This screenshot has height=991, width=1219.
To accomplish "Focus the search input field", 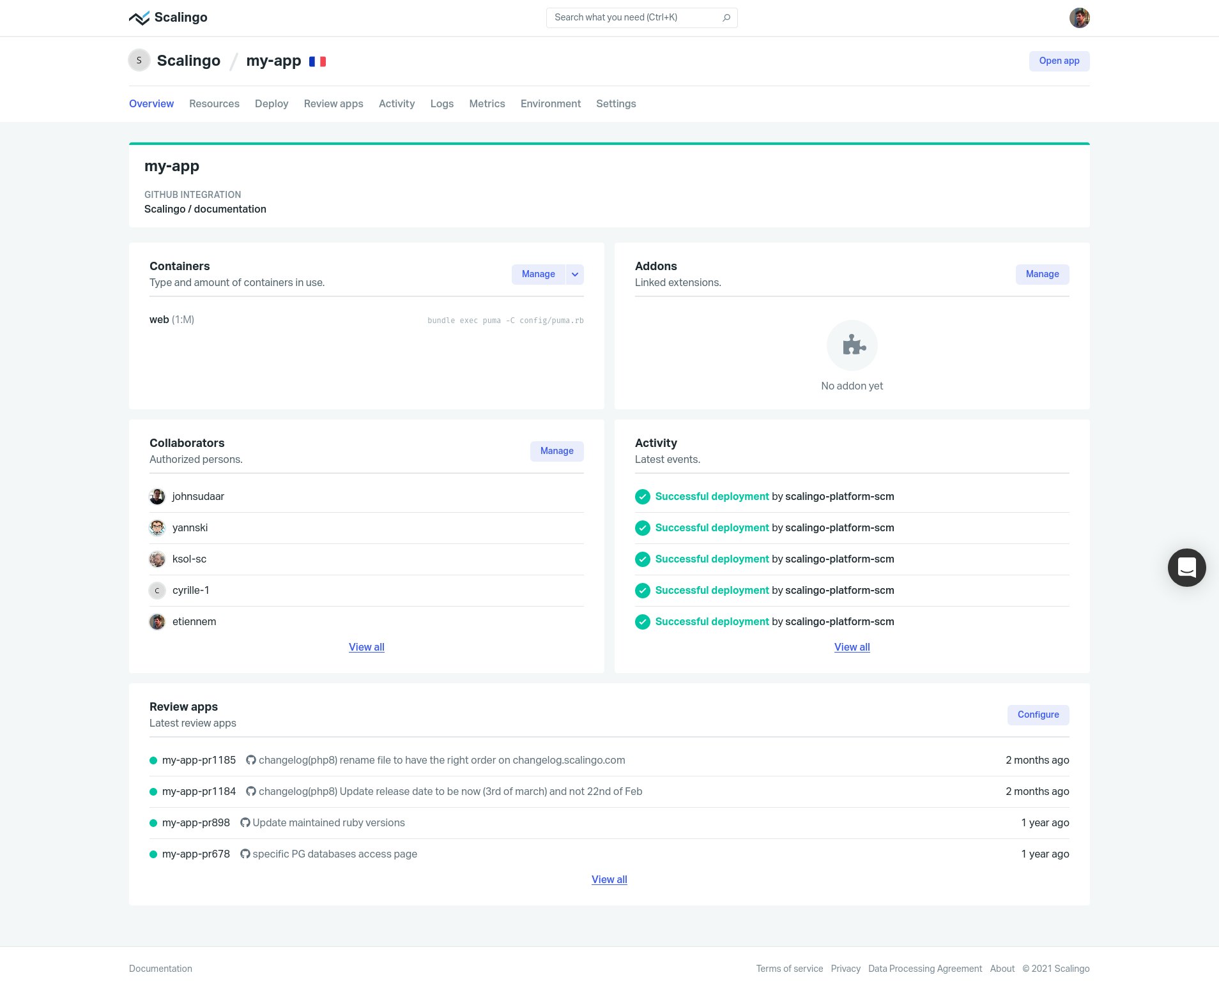I will coord(642,18).
